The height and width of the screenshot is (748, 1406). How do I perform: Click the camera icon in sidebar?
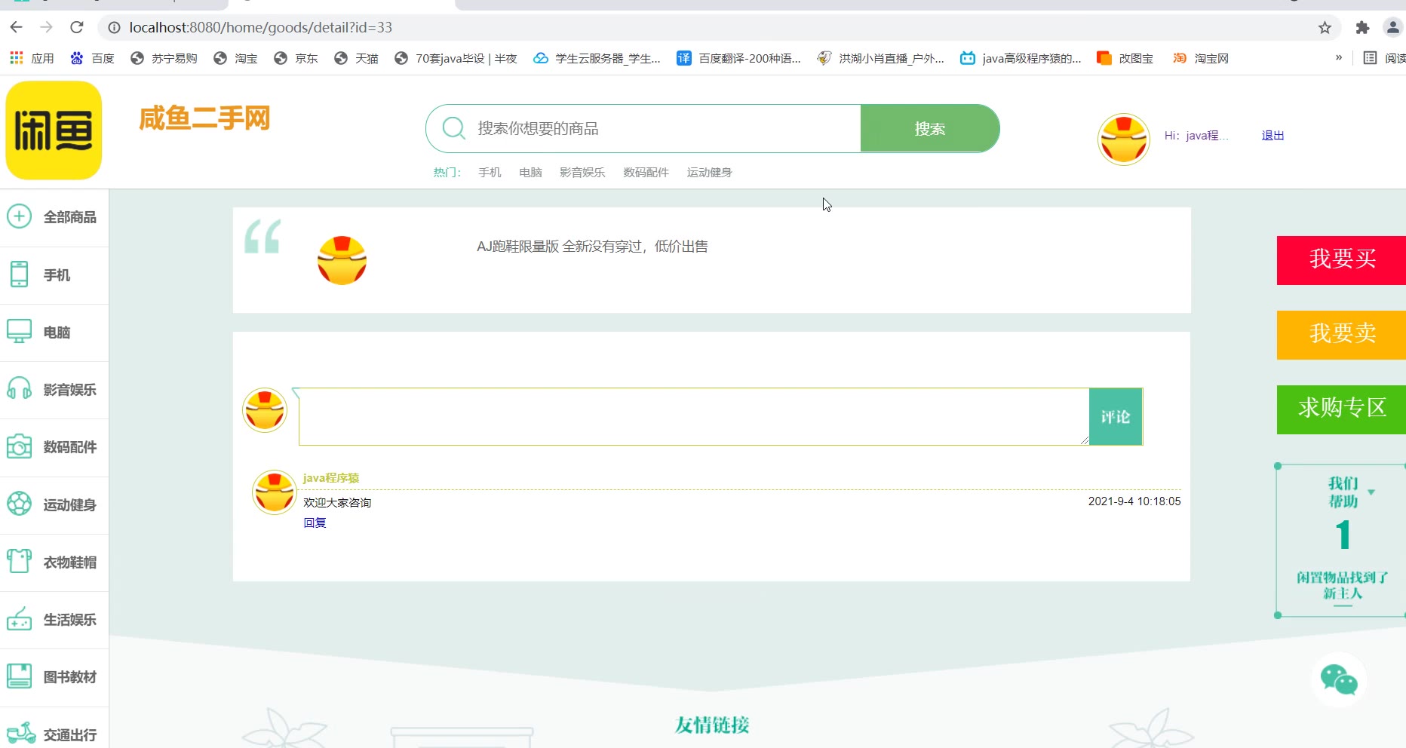click(x=19, y=446)
